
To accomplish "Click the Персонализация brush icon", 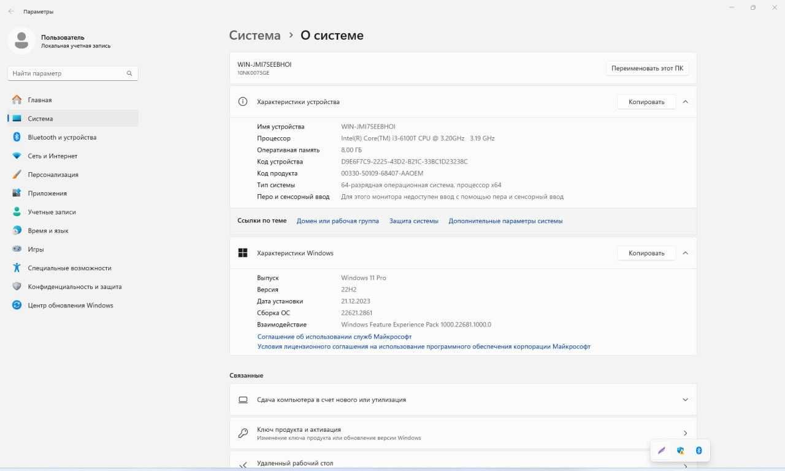I will click(x=17, y=175).
